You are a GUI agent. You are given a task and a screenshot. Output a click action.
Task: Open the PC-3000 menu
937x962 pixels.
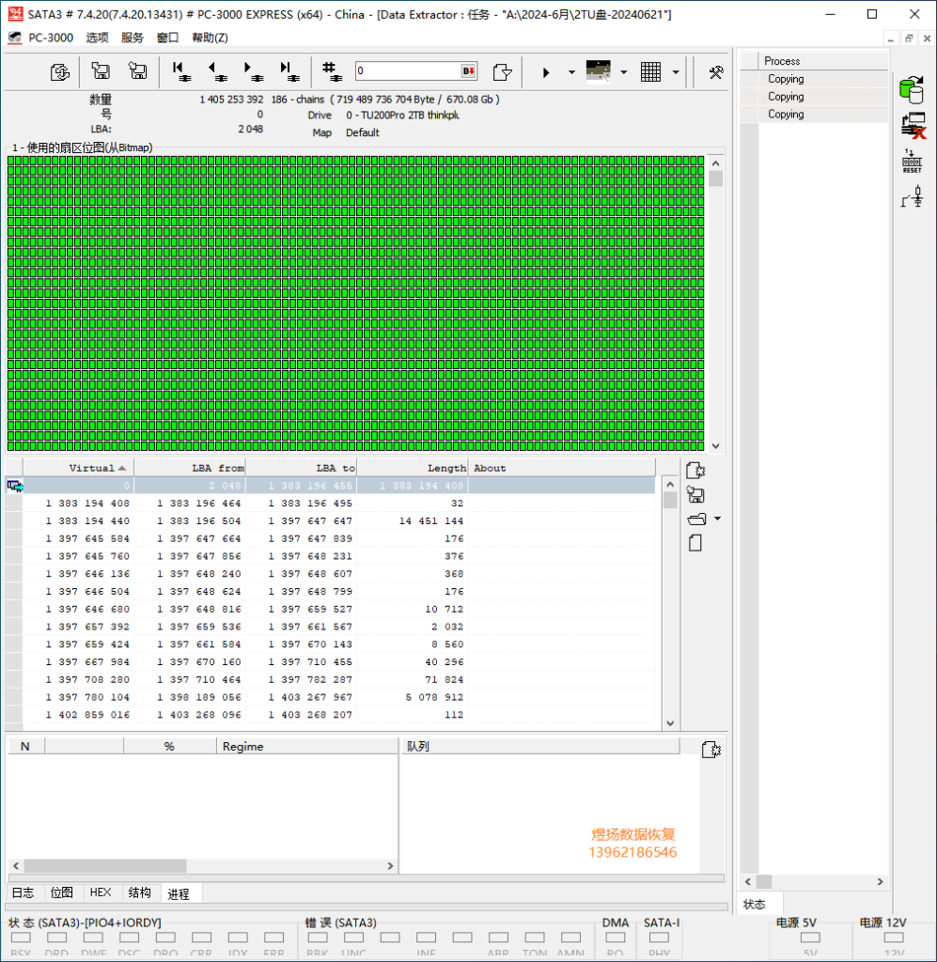[x=51, y=38]
